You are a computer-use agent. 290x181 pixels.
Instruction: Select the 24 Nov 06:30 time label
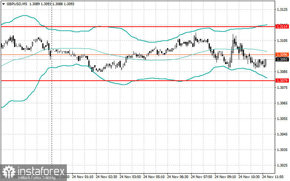[x=177, y=177]
